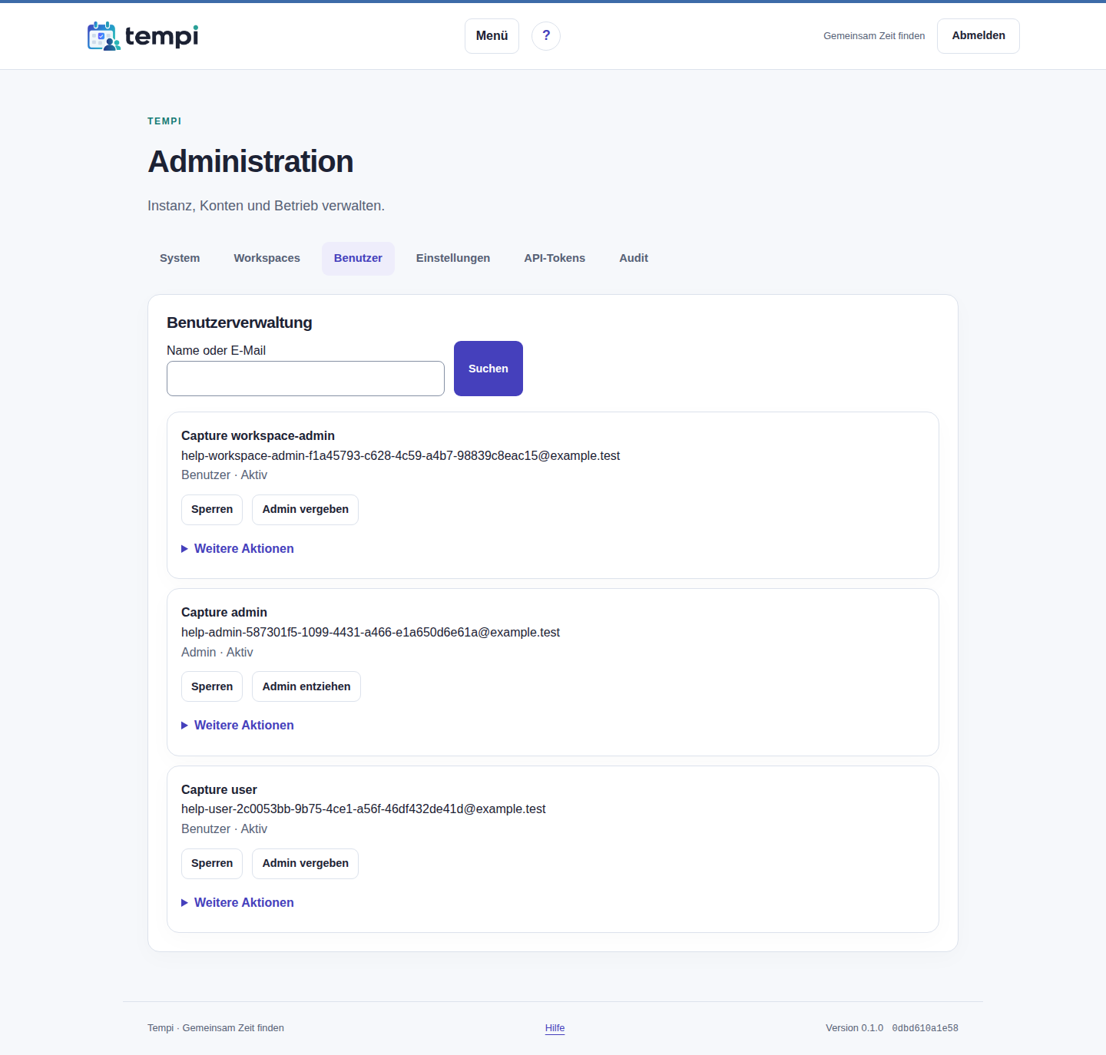
Task: Open the Menü button
Action: coord(492,36)
